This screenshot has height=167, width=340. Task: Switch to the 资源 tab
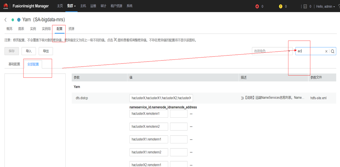pyautogui.click(x=71, y=29)
